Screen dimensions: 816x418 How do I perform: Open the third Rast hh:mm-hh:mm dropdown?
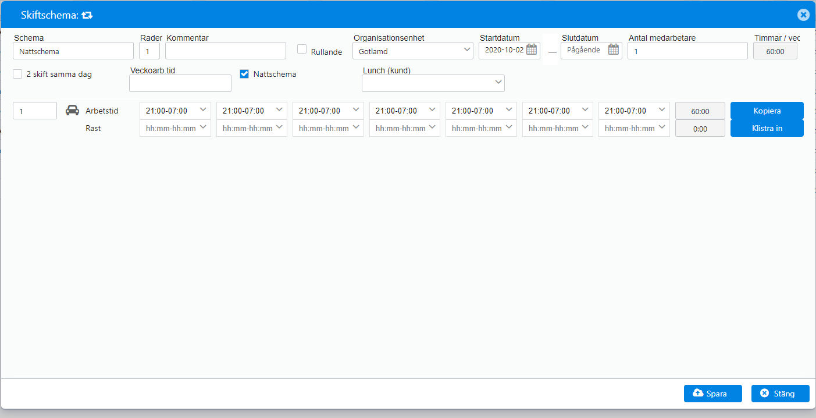[x=328, y=128]
